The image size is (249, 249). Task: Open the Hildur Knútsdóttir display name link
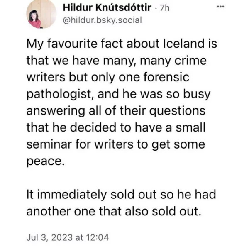pos(107,7)
